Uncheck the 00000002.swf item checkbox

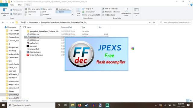point(25,37)
